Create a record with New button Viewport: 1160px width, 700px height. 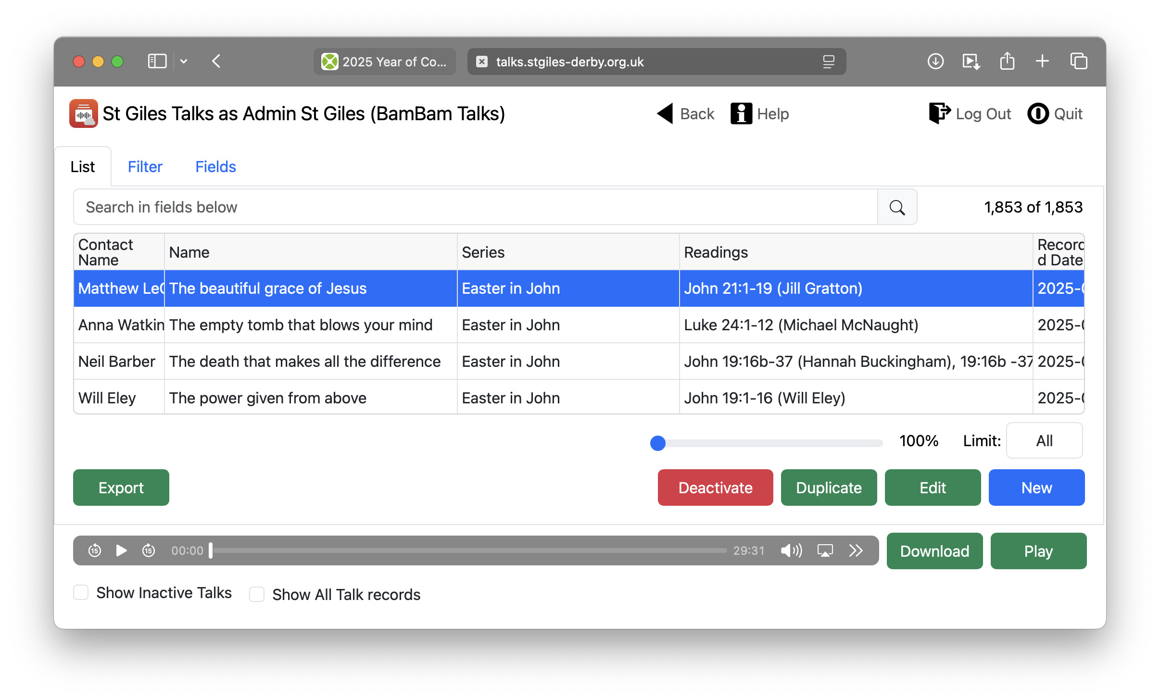click(x=1036, y=487)
